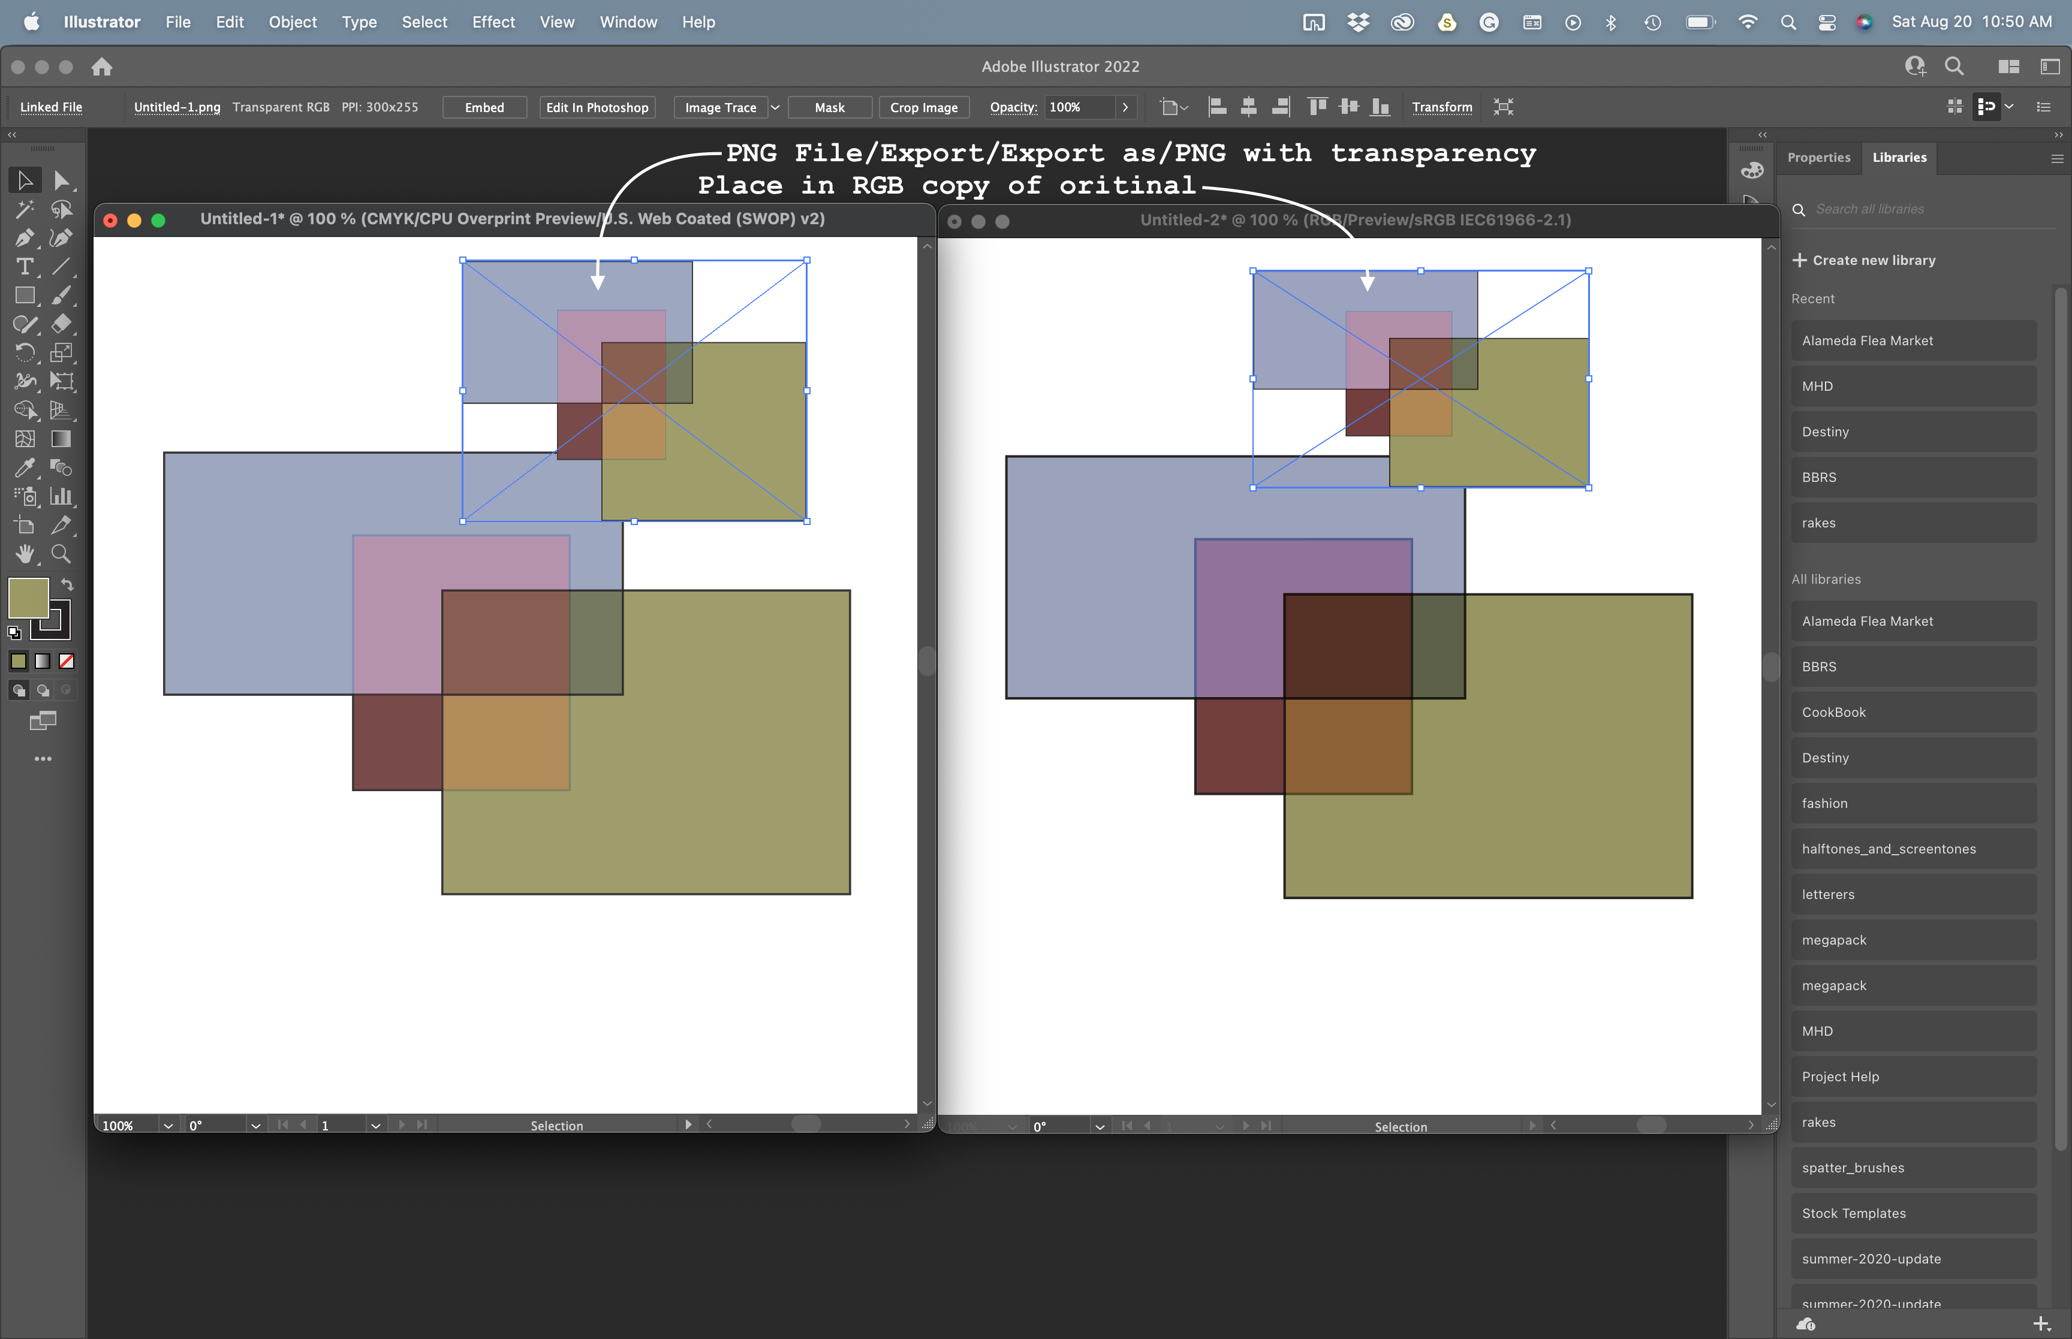Screen dimensions: 2072x1339
Task: Select the Type tool
Action: [25, 267]
